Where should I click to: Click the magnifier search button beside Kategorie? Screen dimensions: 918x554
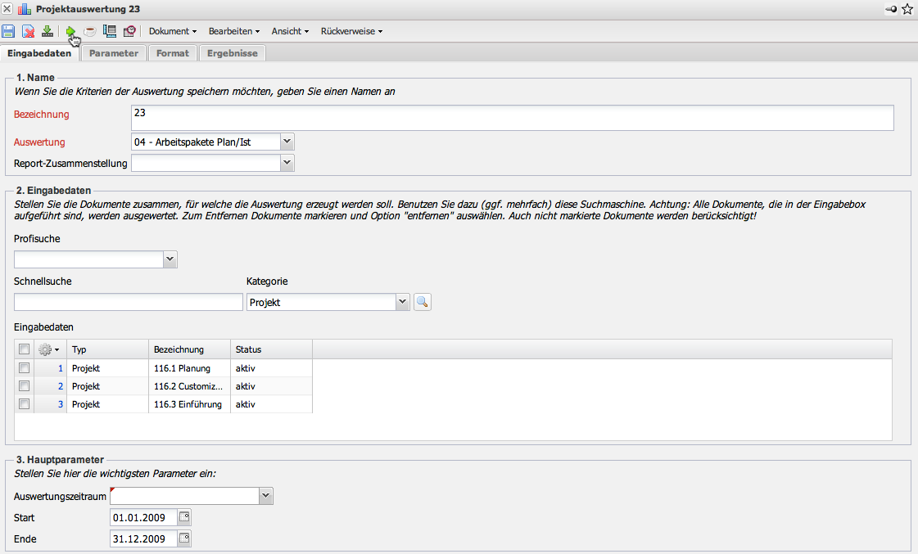[x=422, y=302]
